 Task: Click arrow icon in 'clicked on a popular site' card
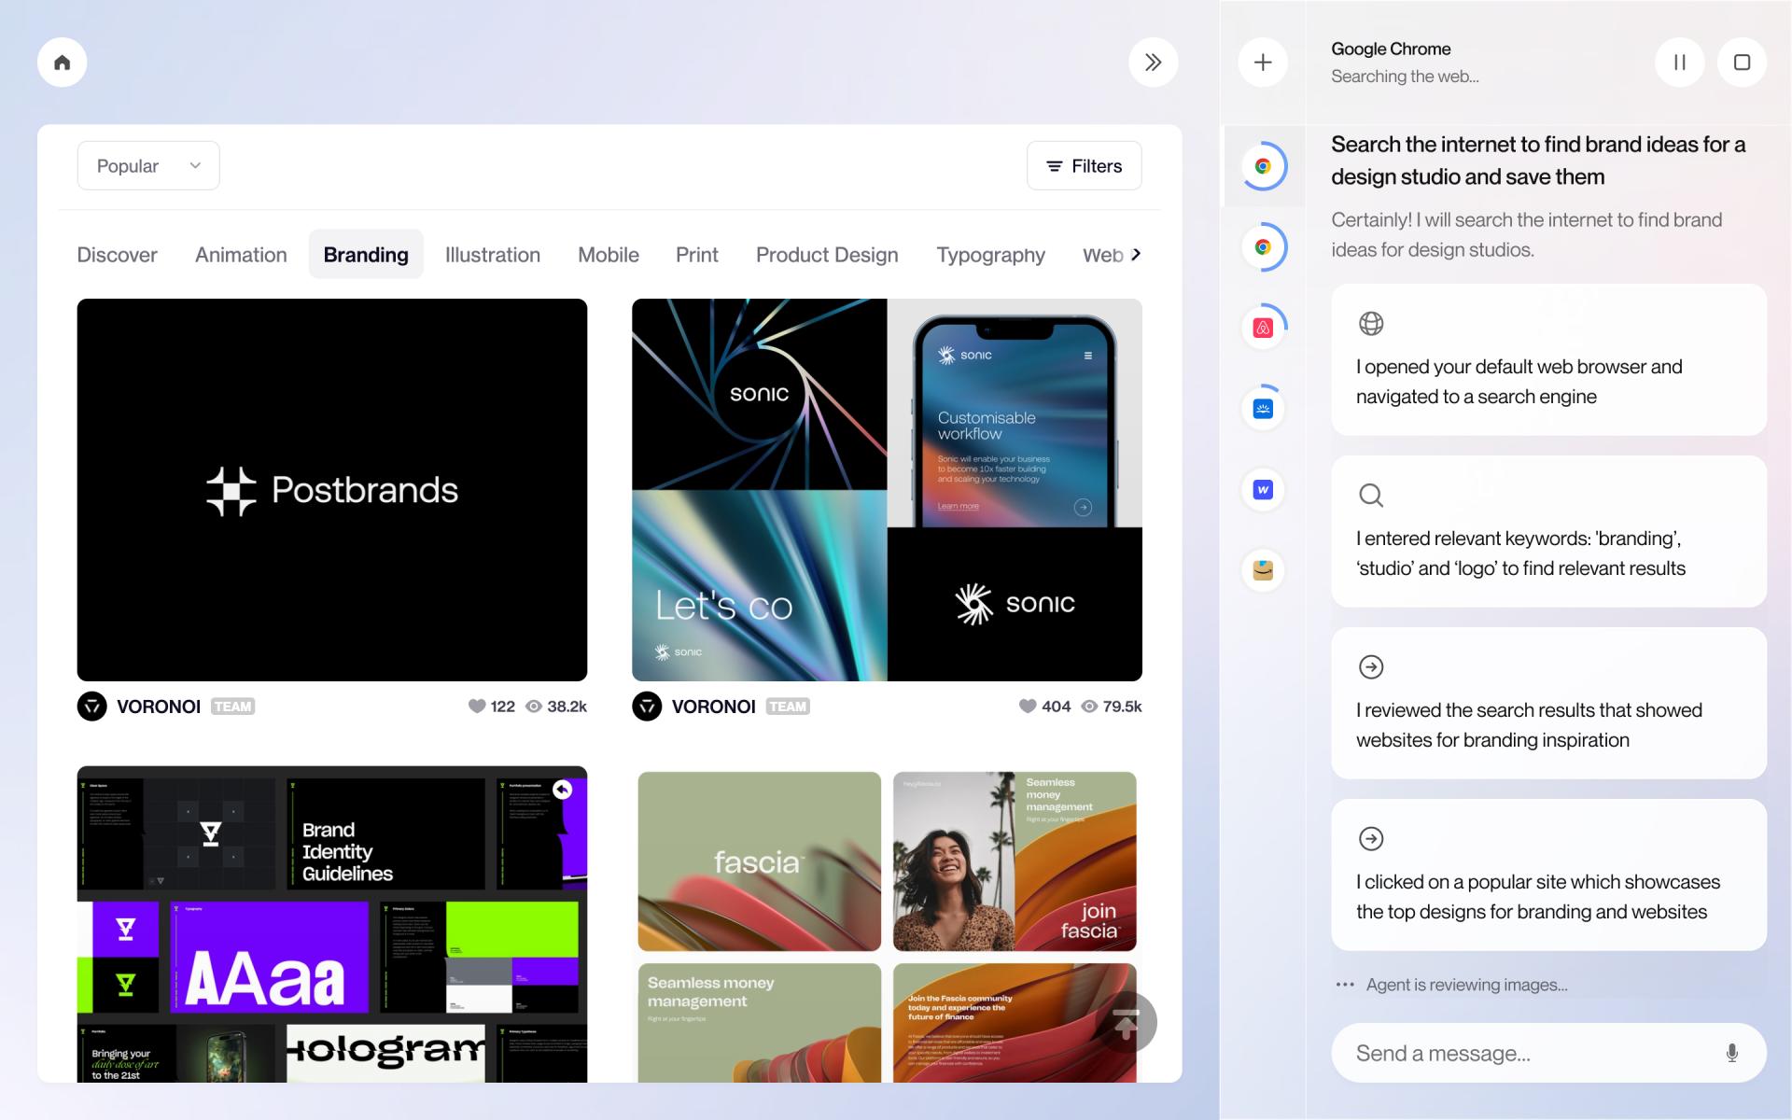tap(1371, 839)
